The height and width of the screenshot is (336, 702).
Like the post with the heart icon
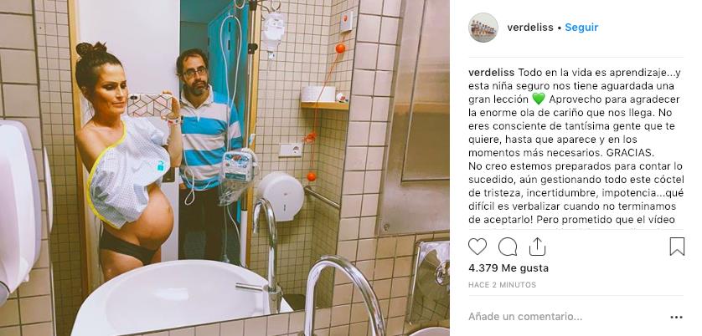pyautogui.click(x=477, y=247)
